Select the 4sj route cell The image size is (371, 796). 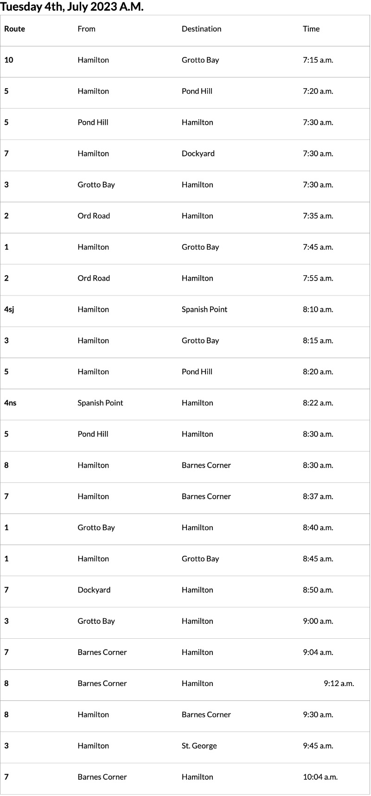pos(9,309)
